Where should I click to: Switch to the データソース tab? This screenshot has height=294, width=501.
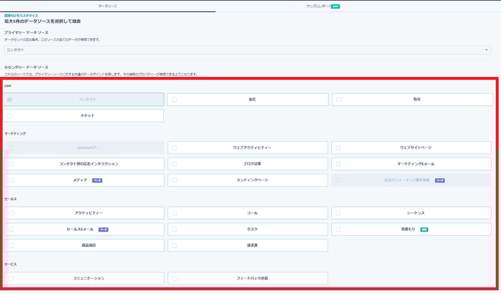[108, 6]
